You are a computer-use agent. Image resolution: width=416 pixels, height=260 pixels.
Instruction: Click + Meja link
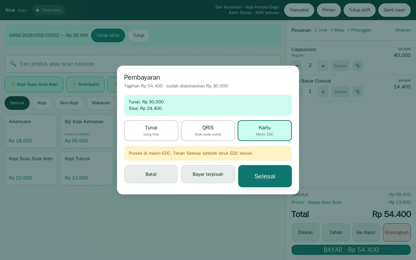pyautogui.click(x=337, y=30)
